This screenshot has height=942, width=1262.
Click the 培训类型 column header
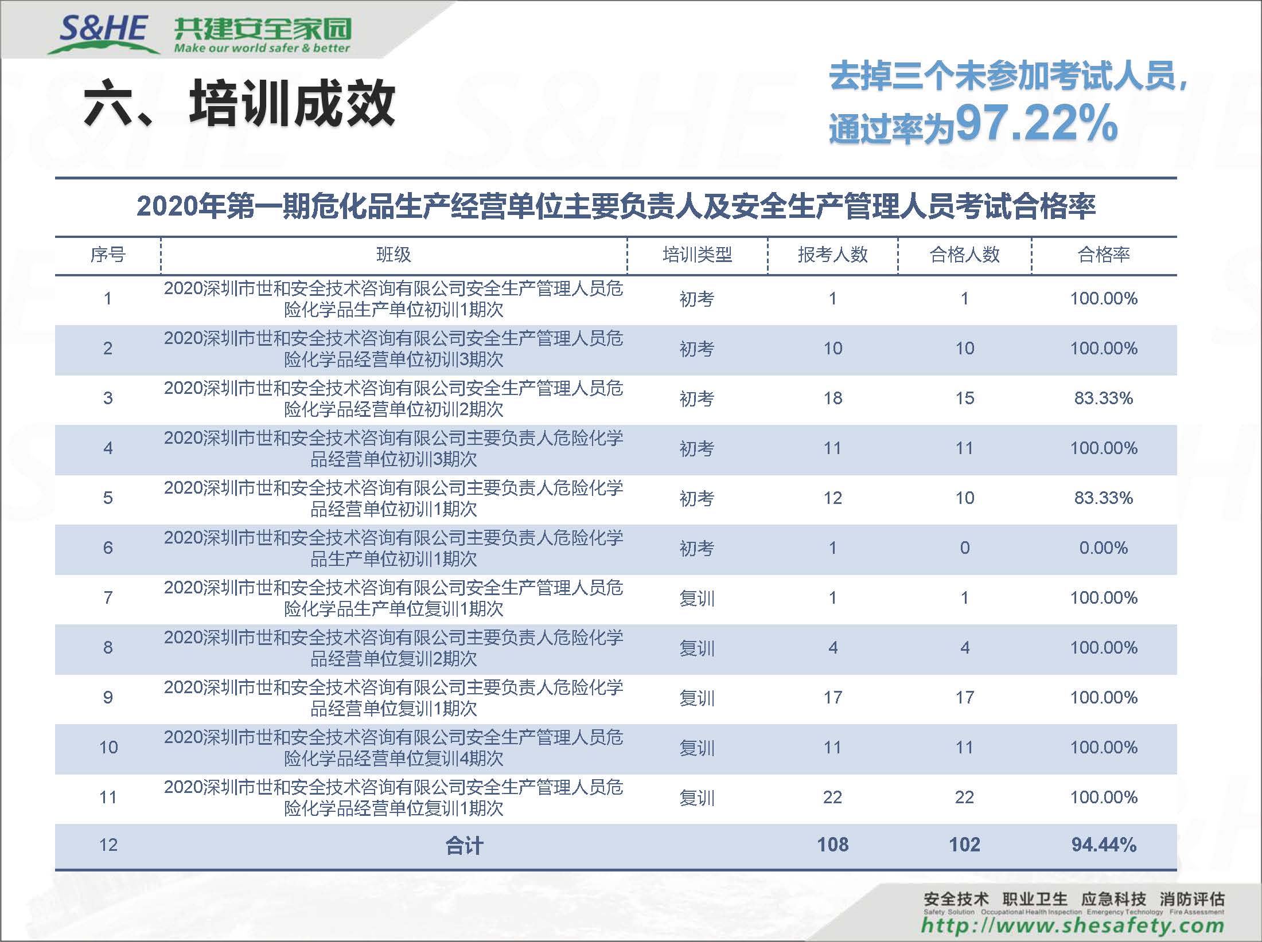(697, 255)
